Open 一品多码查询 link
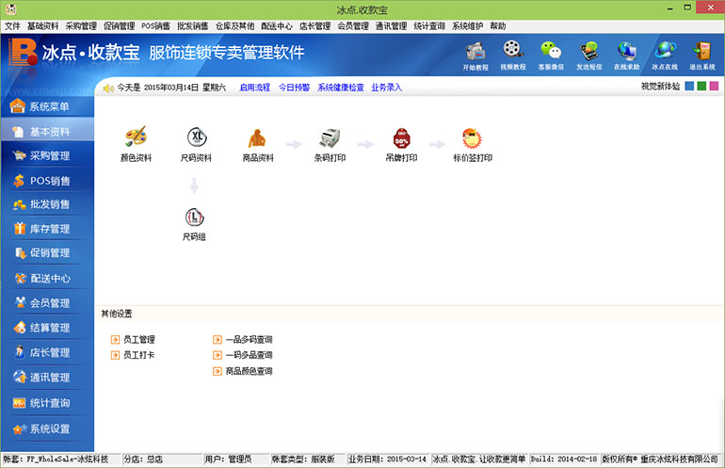 coord(243,339)
